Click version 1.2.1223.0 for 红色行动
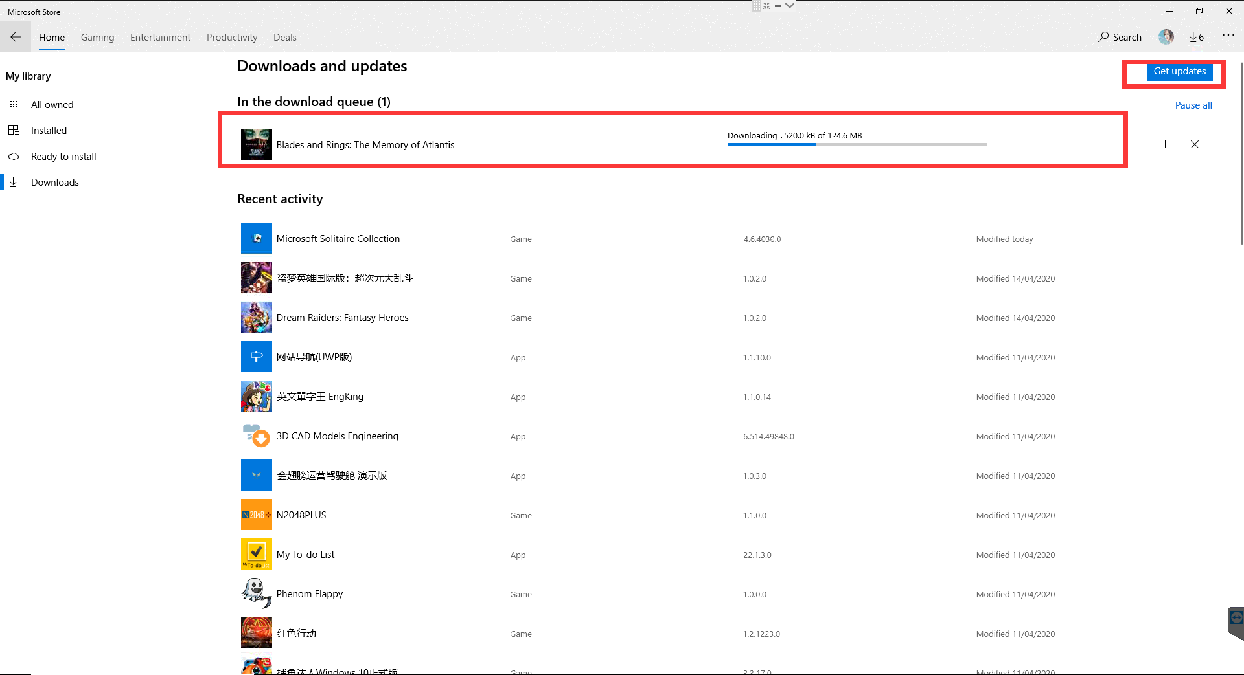The image size is (1244, 675). coord(761,634)
